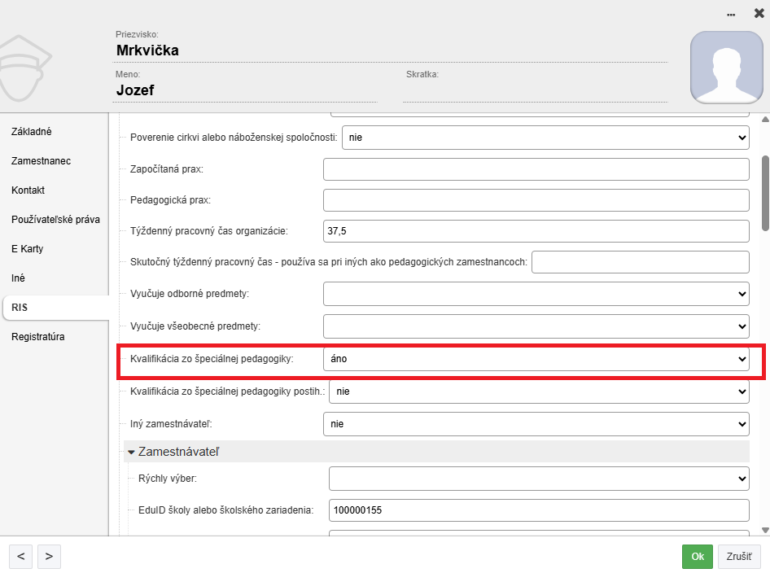Collapse the Zamestnávateľ section
Viewport: 770px width, 573px height.
coord(131,451)
